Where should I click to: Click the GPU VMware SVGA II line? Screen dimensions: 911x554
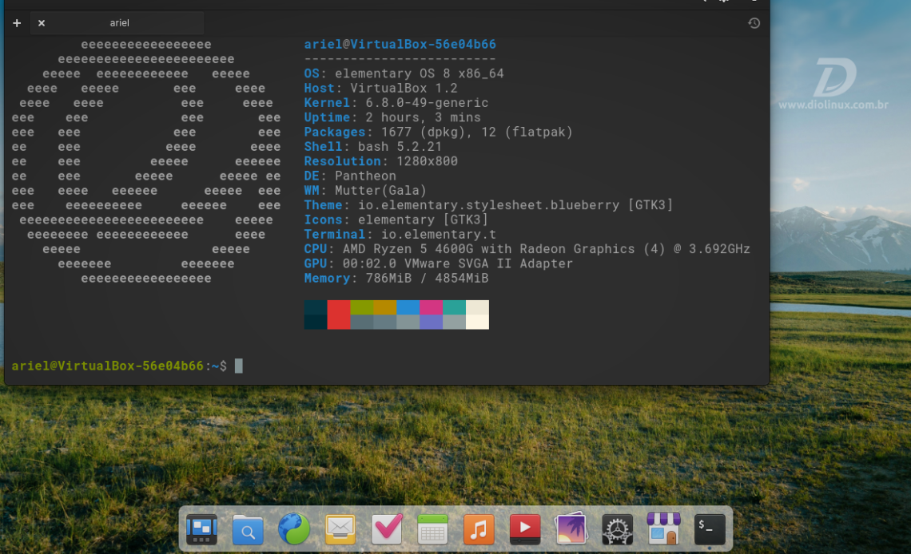[x=438, y=263]
